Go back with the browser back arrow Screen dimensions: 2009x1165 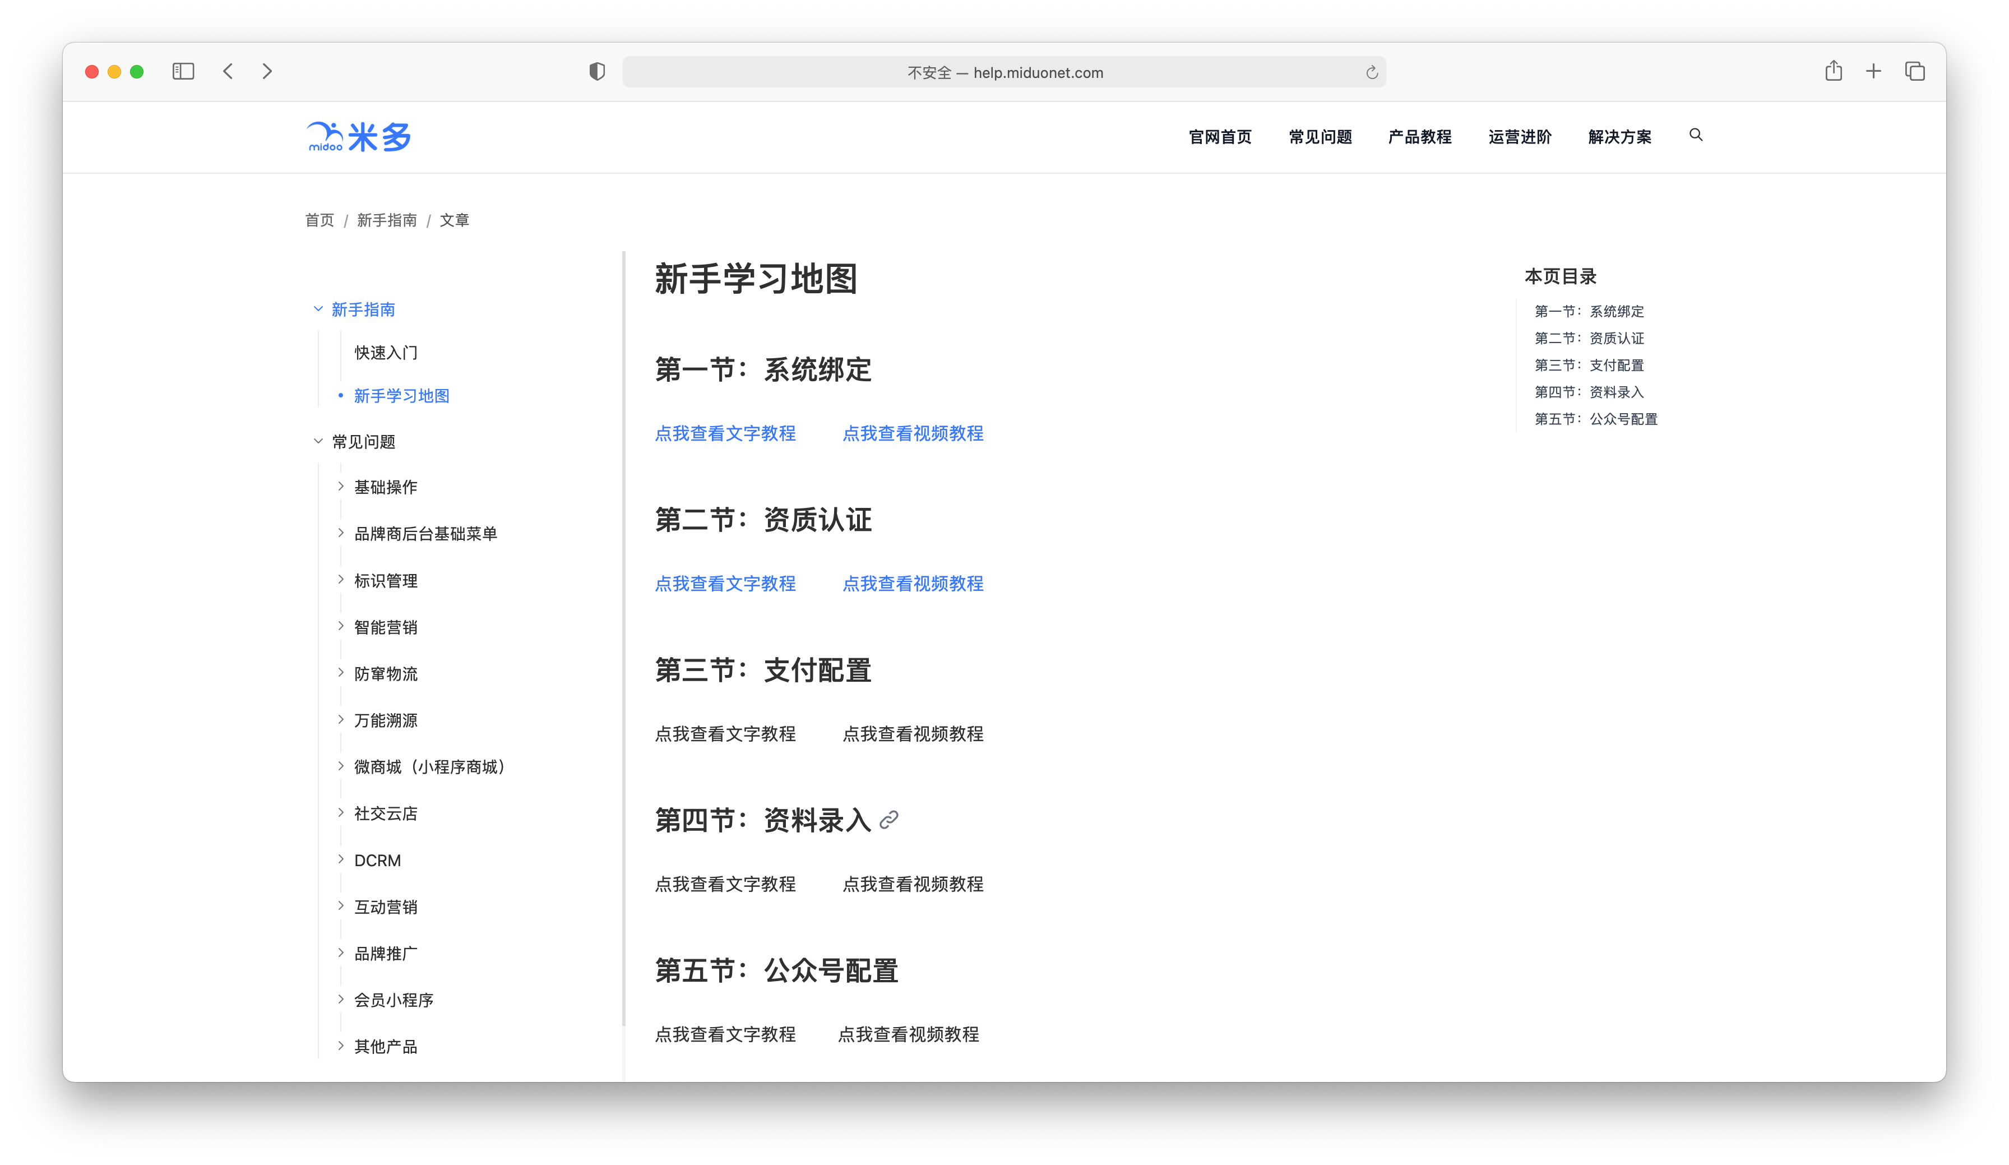(228, 72)
